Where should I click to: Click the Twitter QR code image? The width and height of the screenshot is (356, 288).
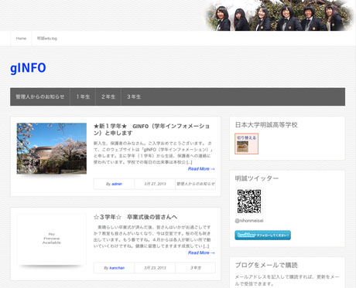[249, 202]
